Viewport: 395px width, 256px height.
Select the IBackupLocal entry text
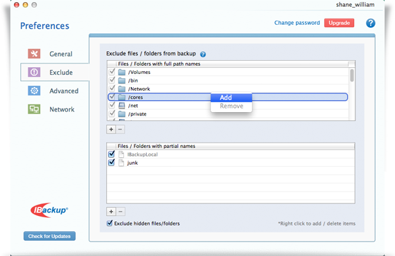coord(142,154)
